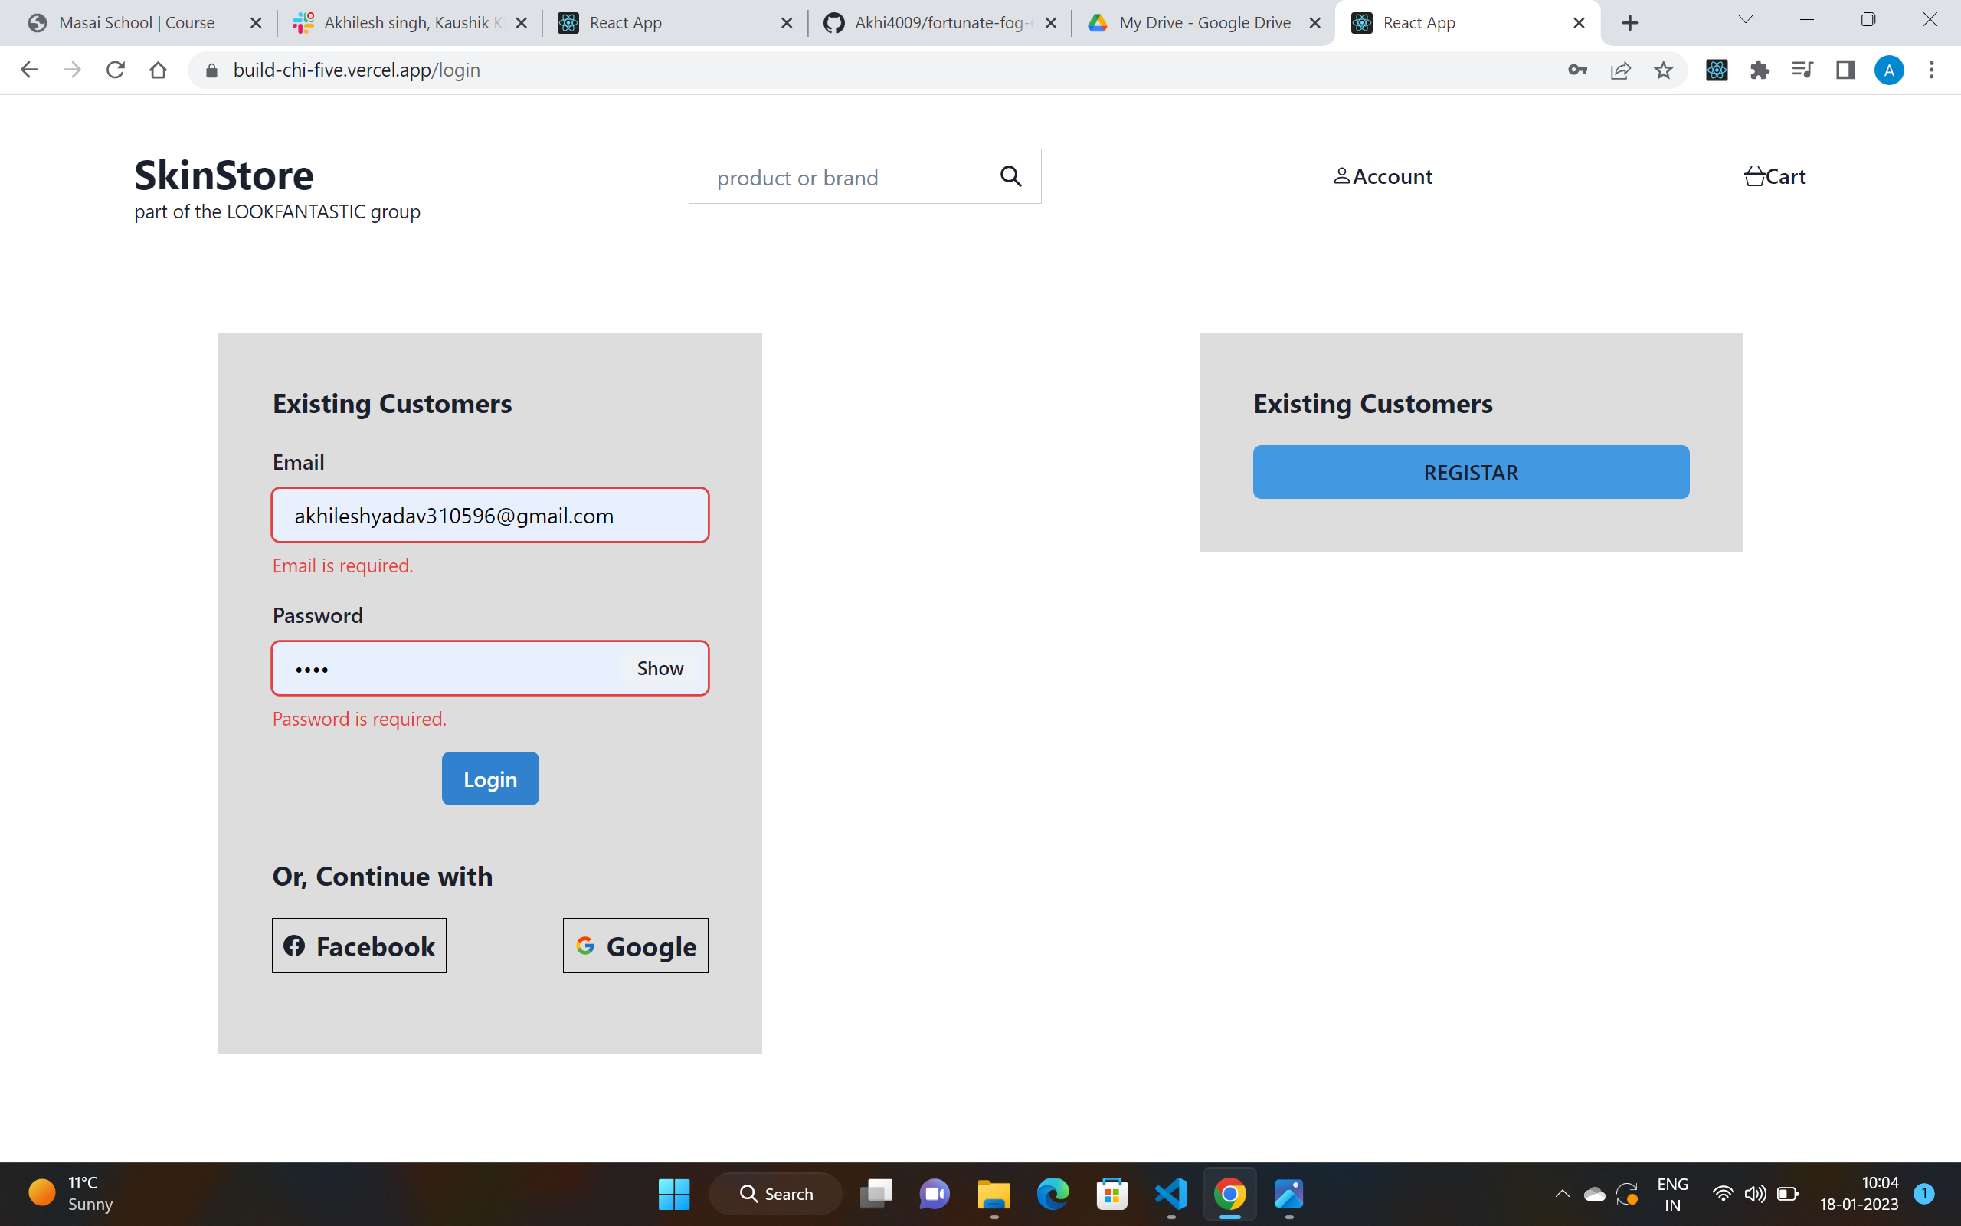This screenshot has height=1226, width=1961.
Task: Open Teams Chat from taskbar
Action: click(935, 1194)
